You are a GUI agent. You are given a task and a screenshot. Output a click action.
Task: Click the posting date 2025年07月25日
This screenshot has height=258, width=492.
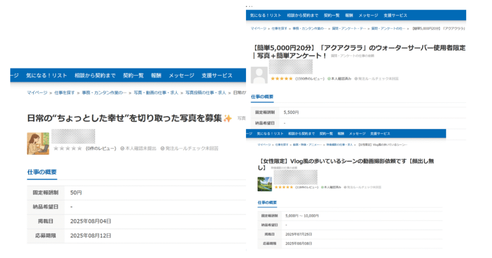point(299,234)
